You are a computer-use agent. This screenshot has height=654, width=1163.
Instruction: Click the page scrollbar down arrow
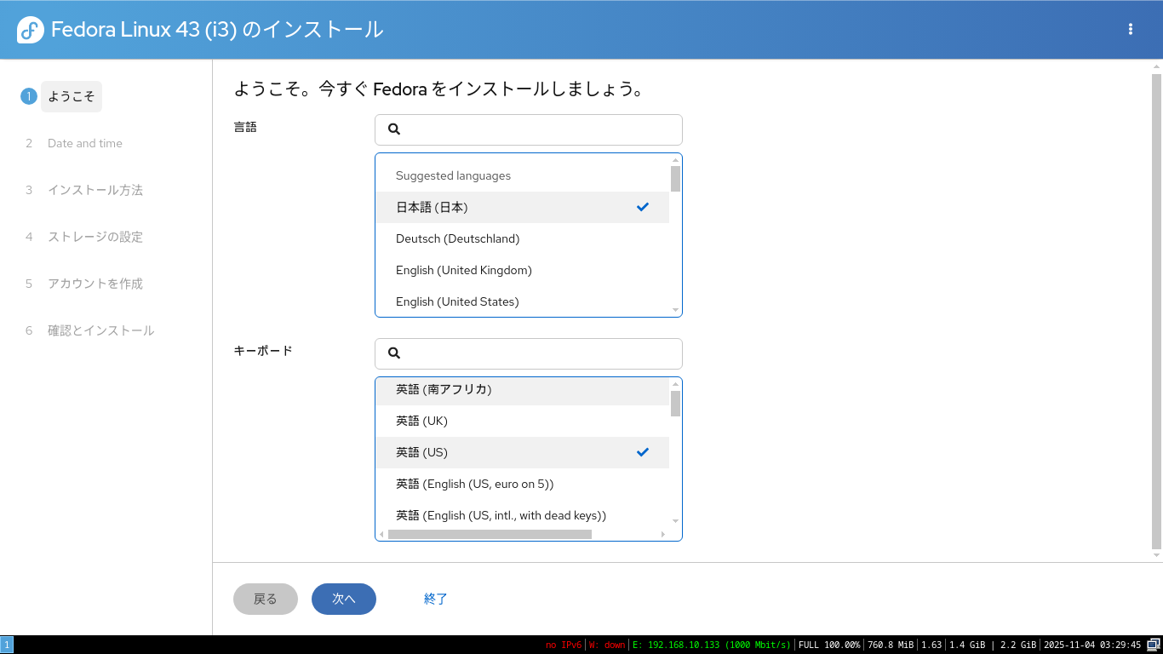tap(1156, 555)
